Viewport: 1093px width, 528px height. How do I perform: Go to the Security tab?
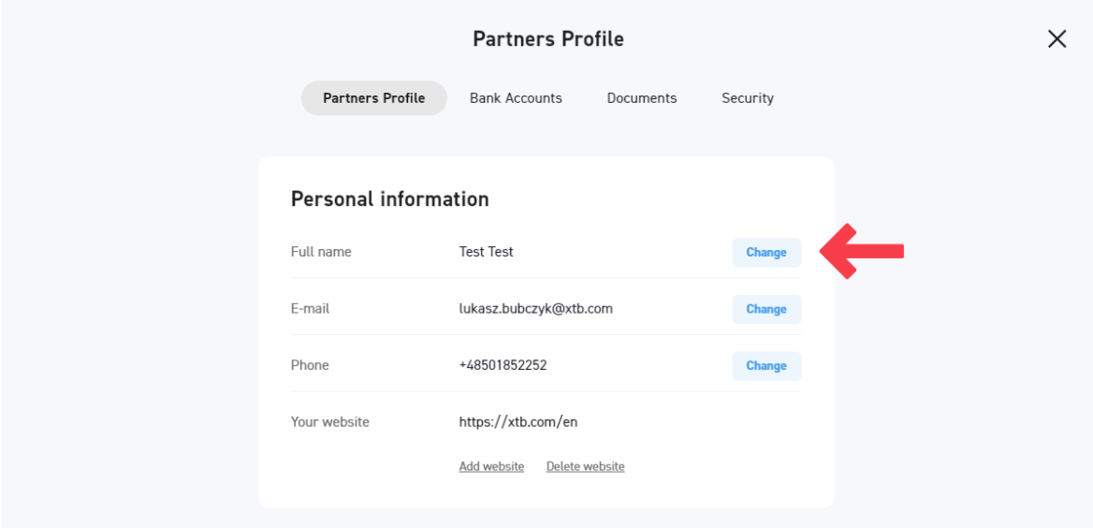747,98
